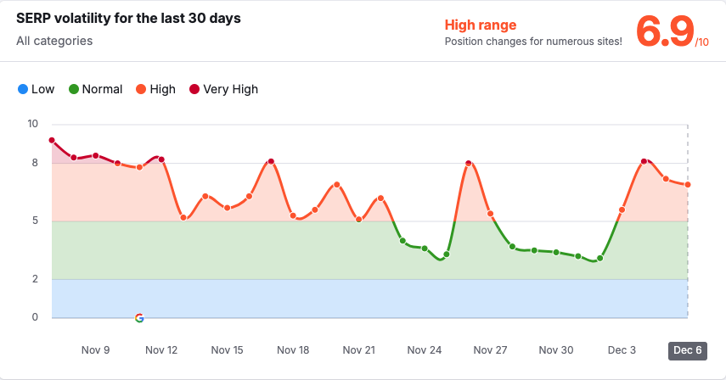Click the 6.9 volatility score
726x380 pixels.
tap(664, 32)
